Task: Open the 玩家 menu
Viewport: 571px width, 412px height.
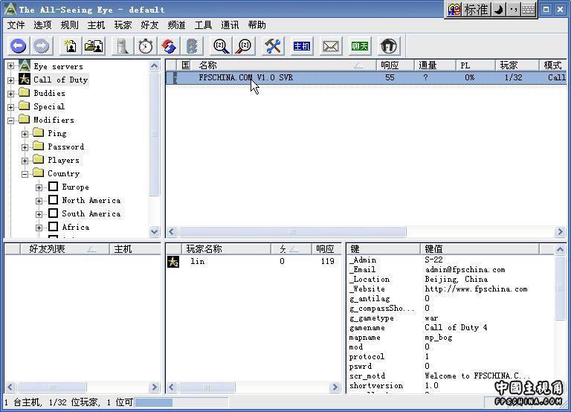Action: [x=123, y=25]
